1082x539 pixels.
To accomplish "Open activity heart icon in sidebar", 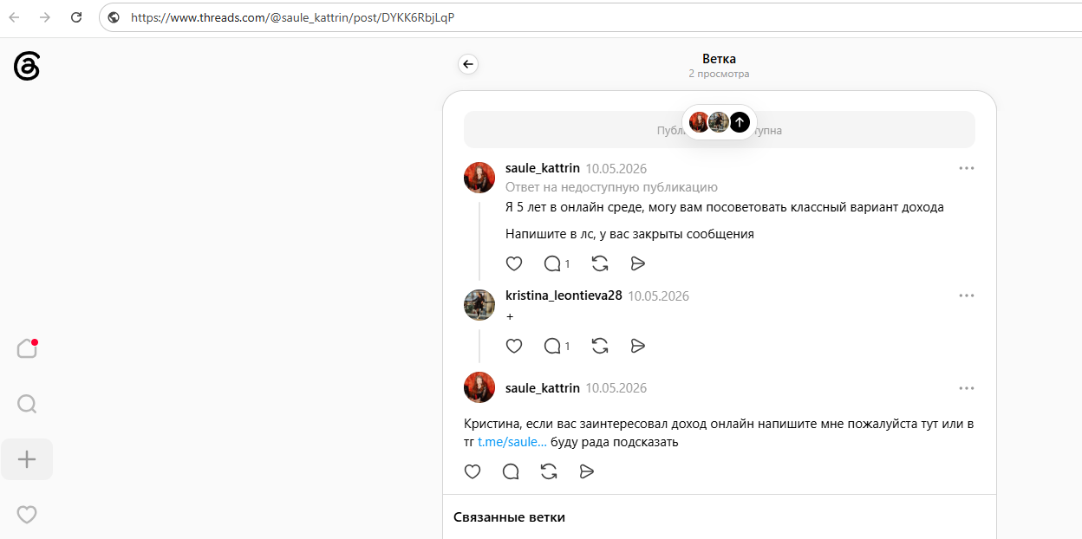I will click(27, 515).
